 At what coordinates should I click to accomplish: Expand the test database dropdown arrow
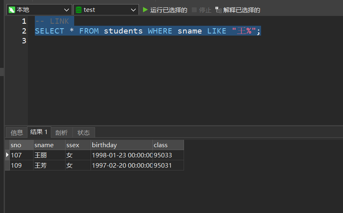tap(133, 10)
